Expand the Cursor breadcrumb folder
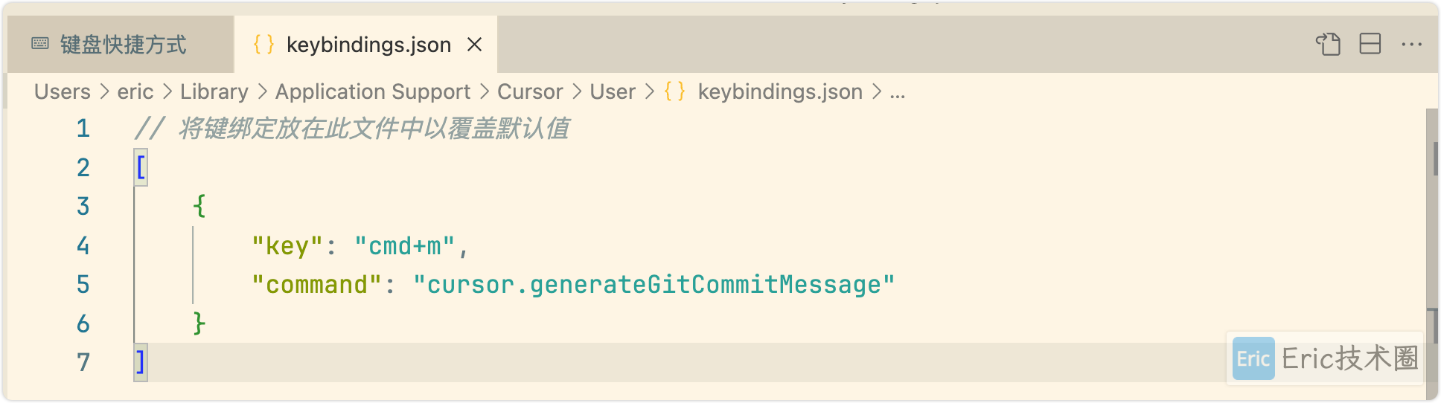The height and width of the screenshot is (403, 1441). click(x=529, y=91)
